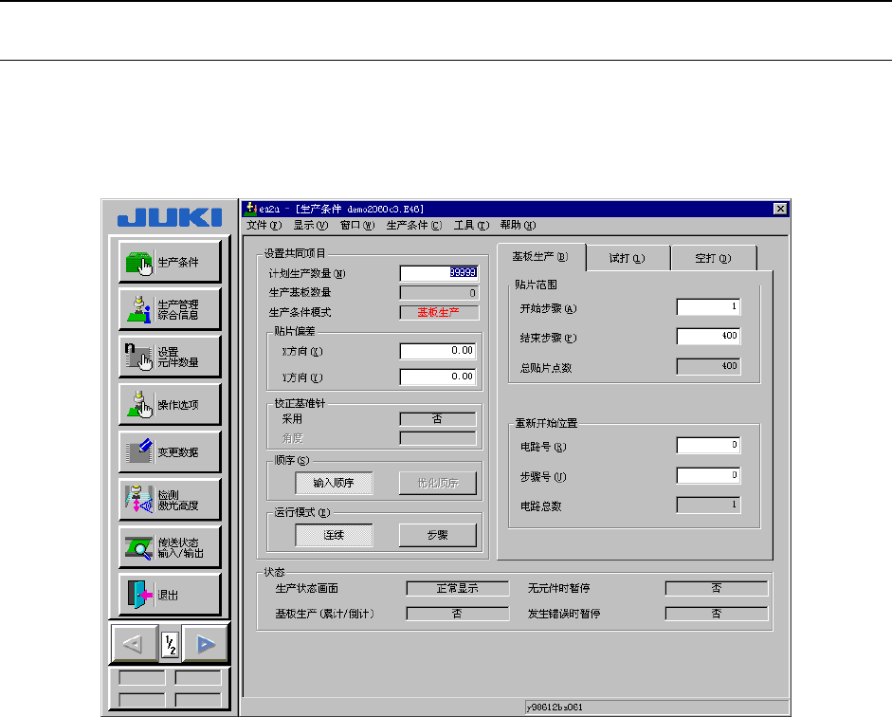
Task: Toggle 无元件时暂停 setting
Action: coord(717,588)
